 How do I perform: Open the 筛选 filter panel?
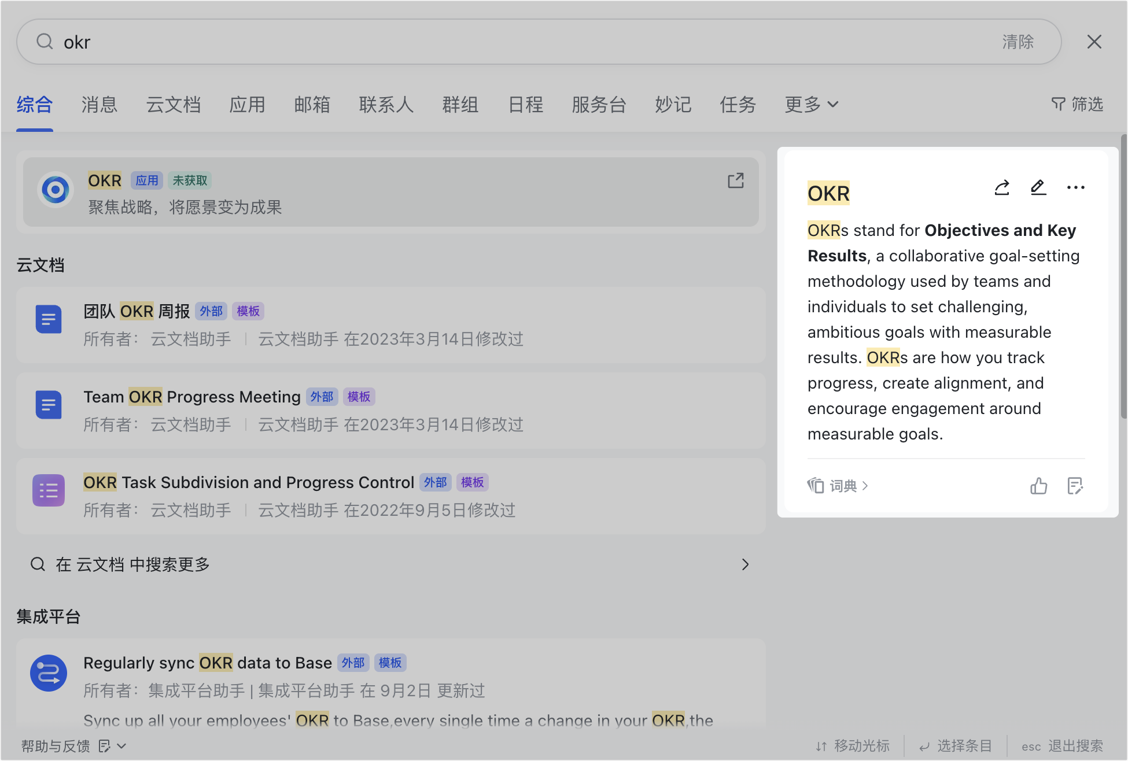pos(1077,105)
